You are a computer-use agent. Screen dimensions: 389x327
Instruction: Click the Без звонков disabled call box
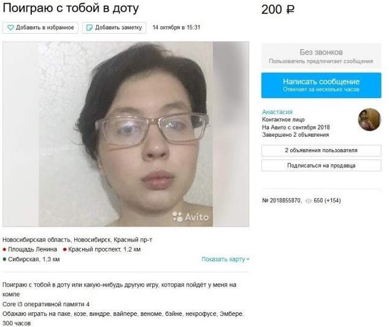pyautogui.click(x=321, y=56)
